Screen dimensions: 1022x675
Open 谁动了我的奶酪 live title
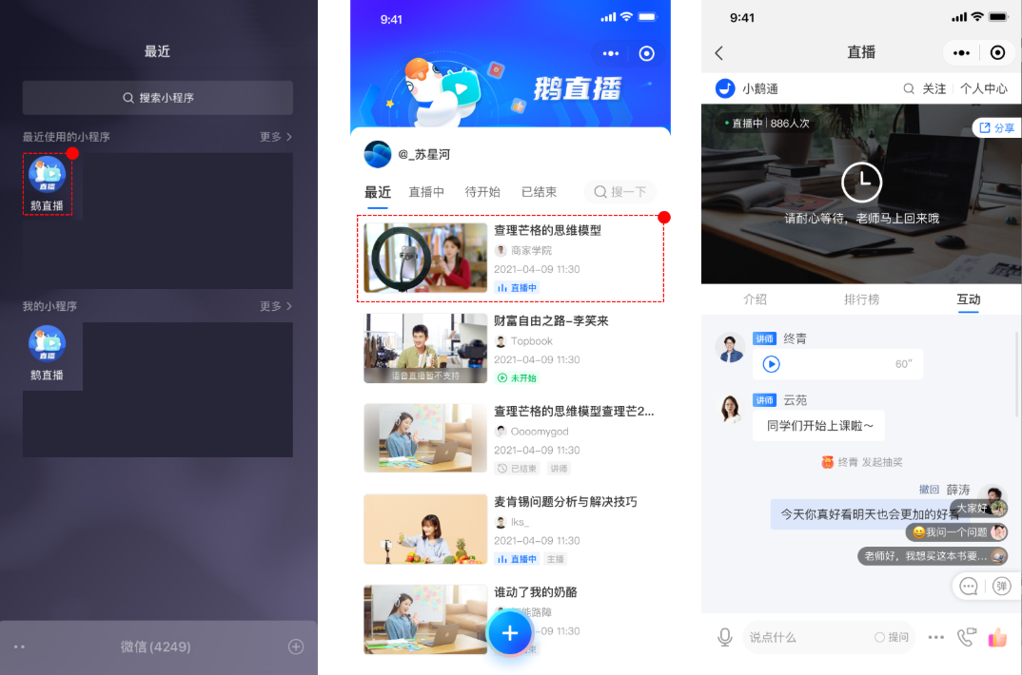click(535, 592)
